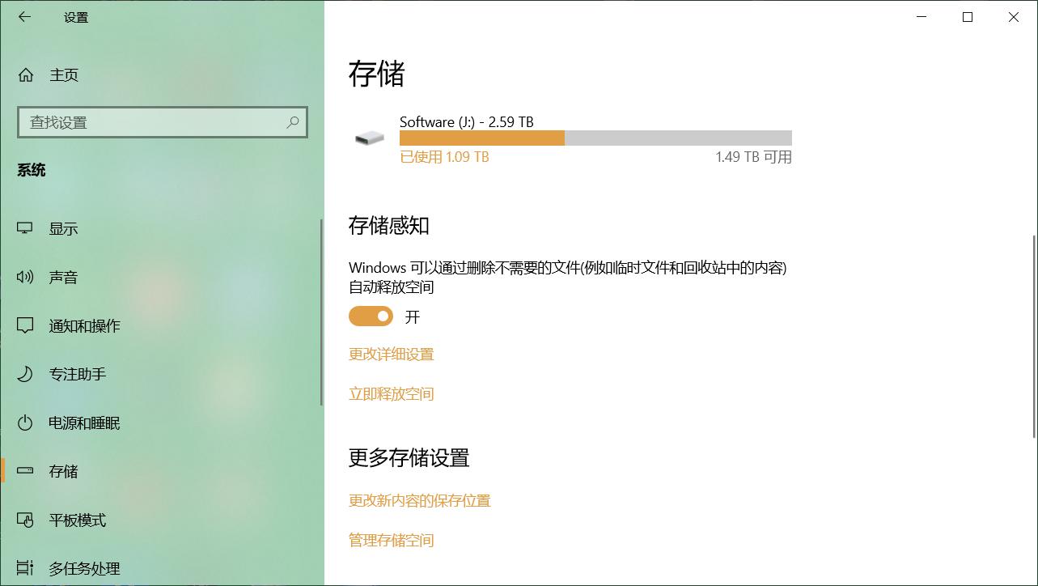Screen dimensions: 1038x586
Task: Open 电源和睡眠 via the power icon
Action: point(25,423)
